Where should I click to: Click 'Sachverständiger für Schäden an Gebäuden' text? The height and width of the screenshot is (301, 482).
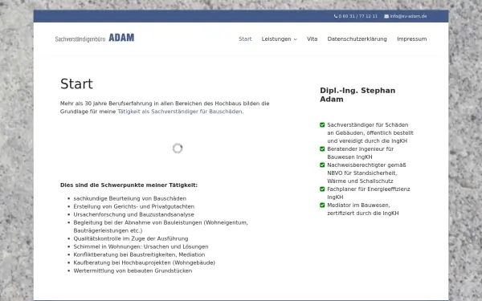pyautogui.click(x=370, y=132)
